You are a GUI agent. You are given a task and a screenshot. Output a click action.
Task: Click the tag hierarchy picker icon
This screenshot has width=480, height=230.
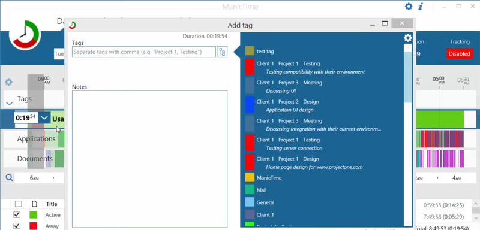click(222, 52)
